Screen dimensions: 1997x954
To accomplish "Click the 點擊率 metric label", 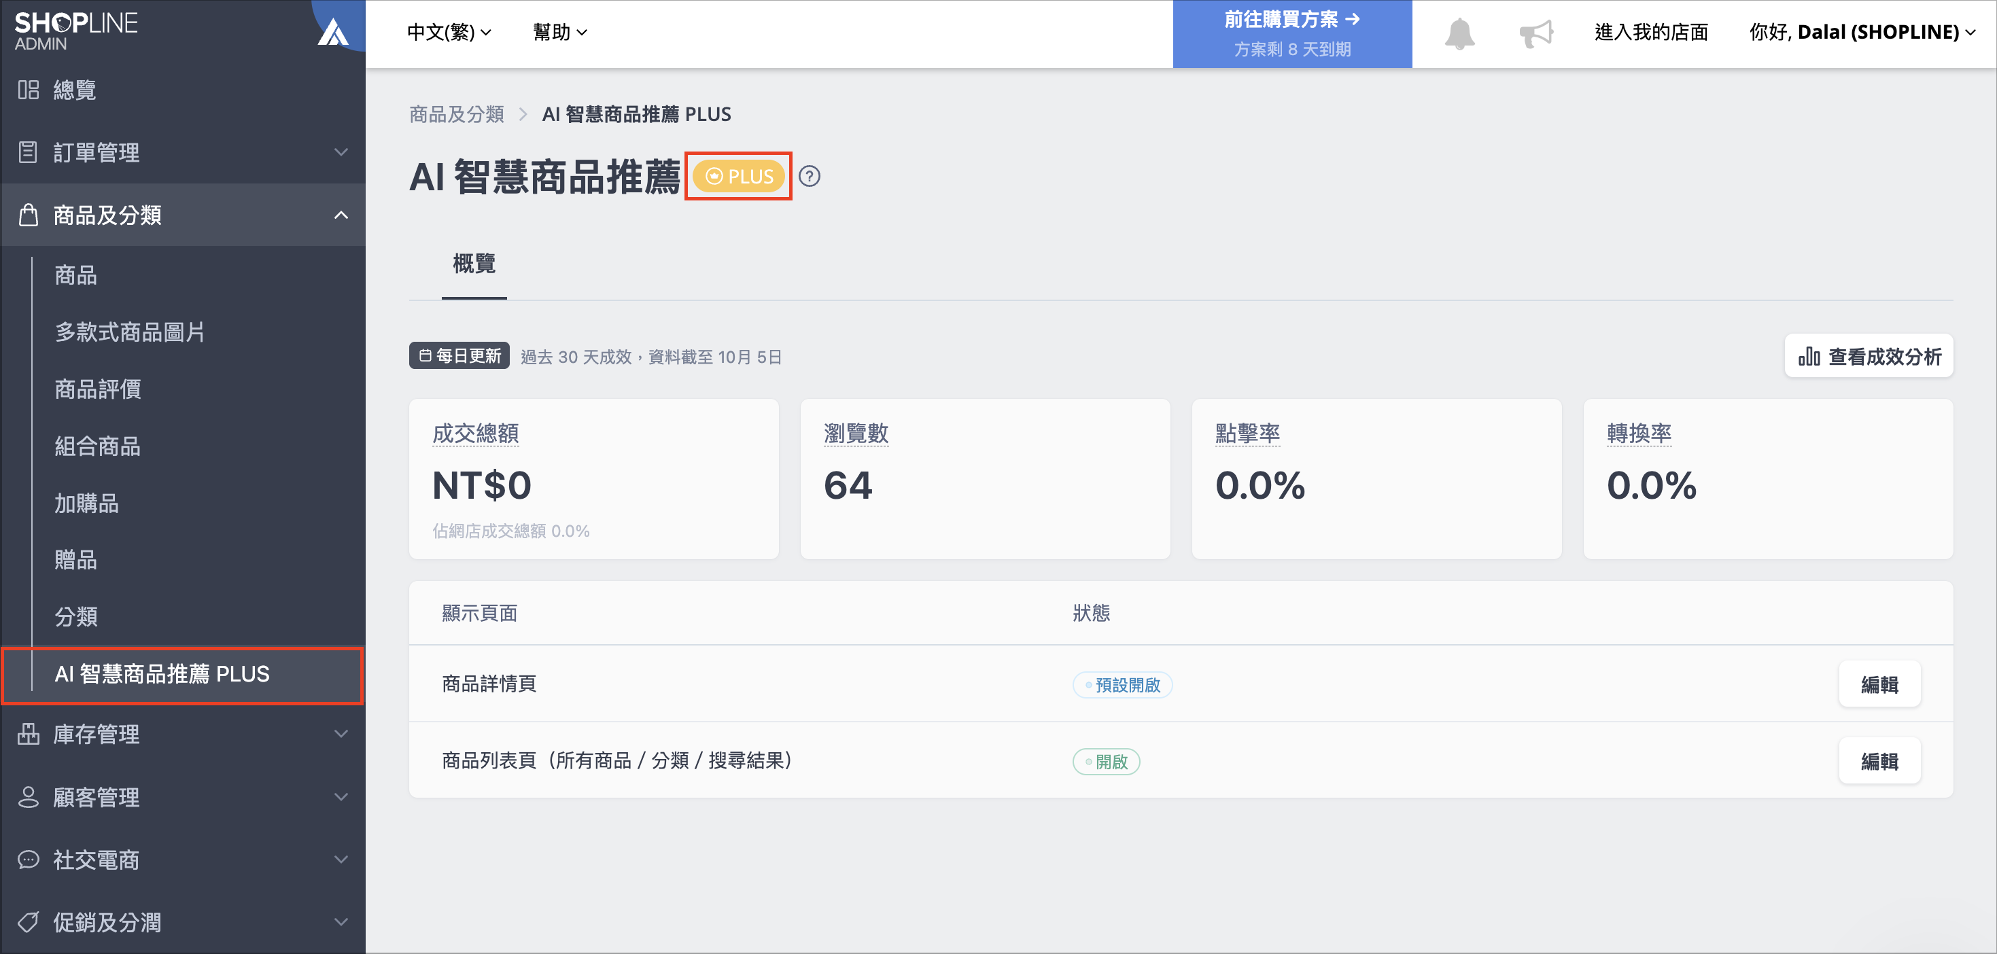I will pyautogui.click(x=1247, y=434).
